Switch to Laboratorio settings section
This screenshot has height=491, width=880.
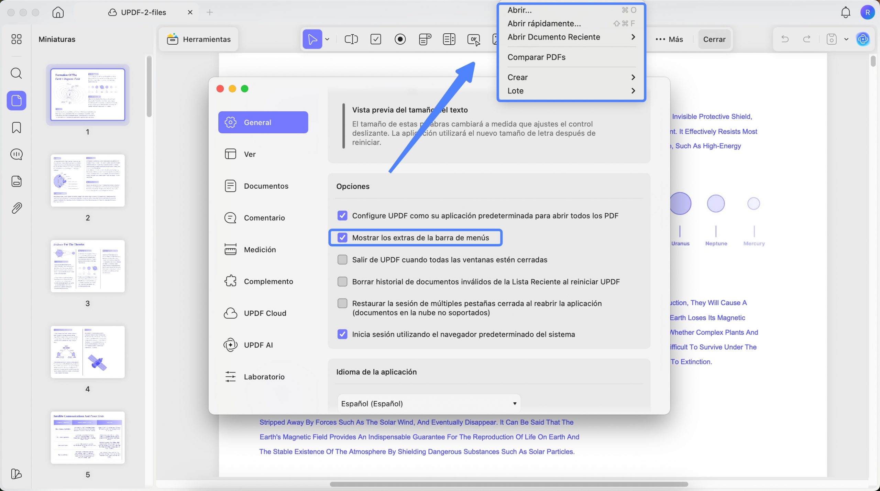click(263, 377)
